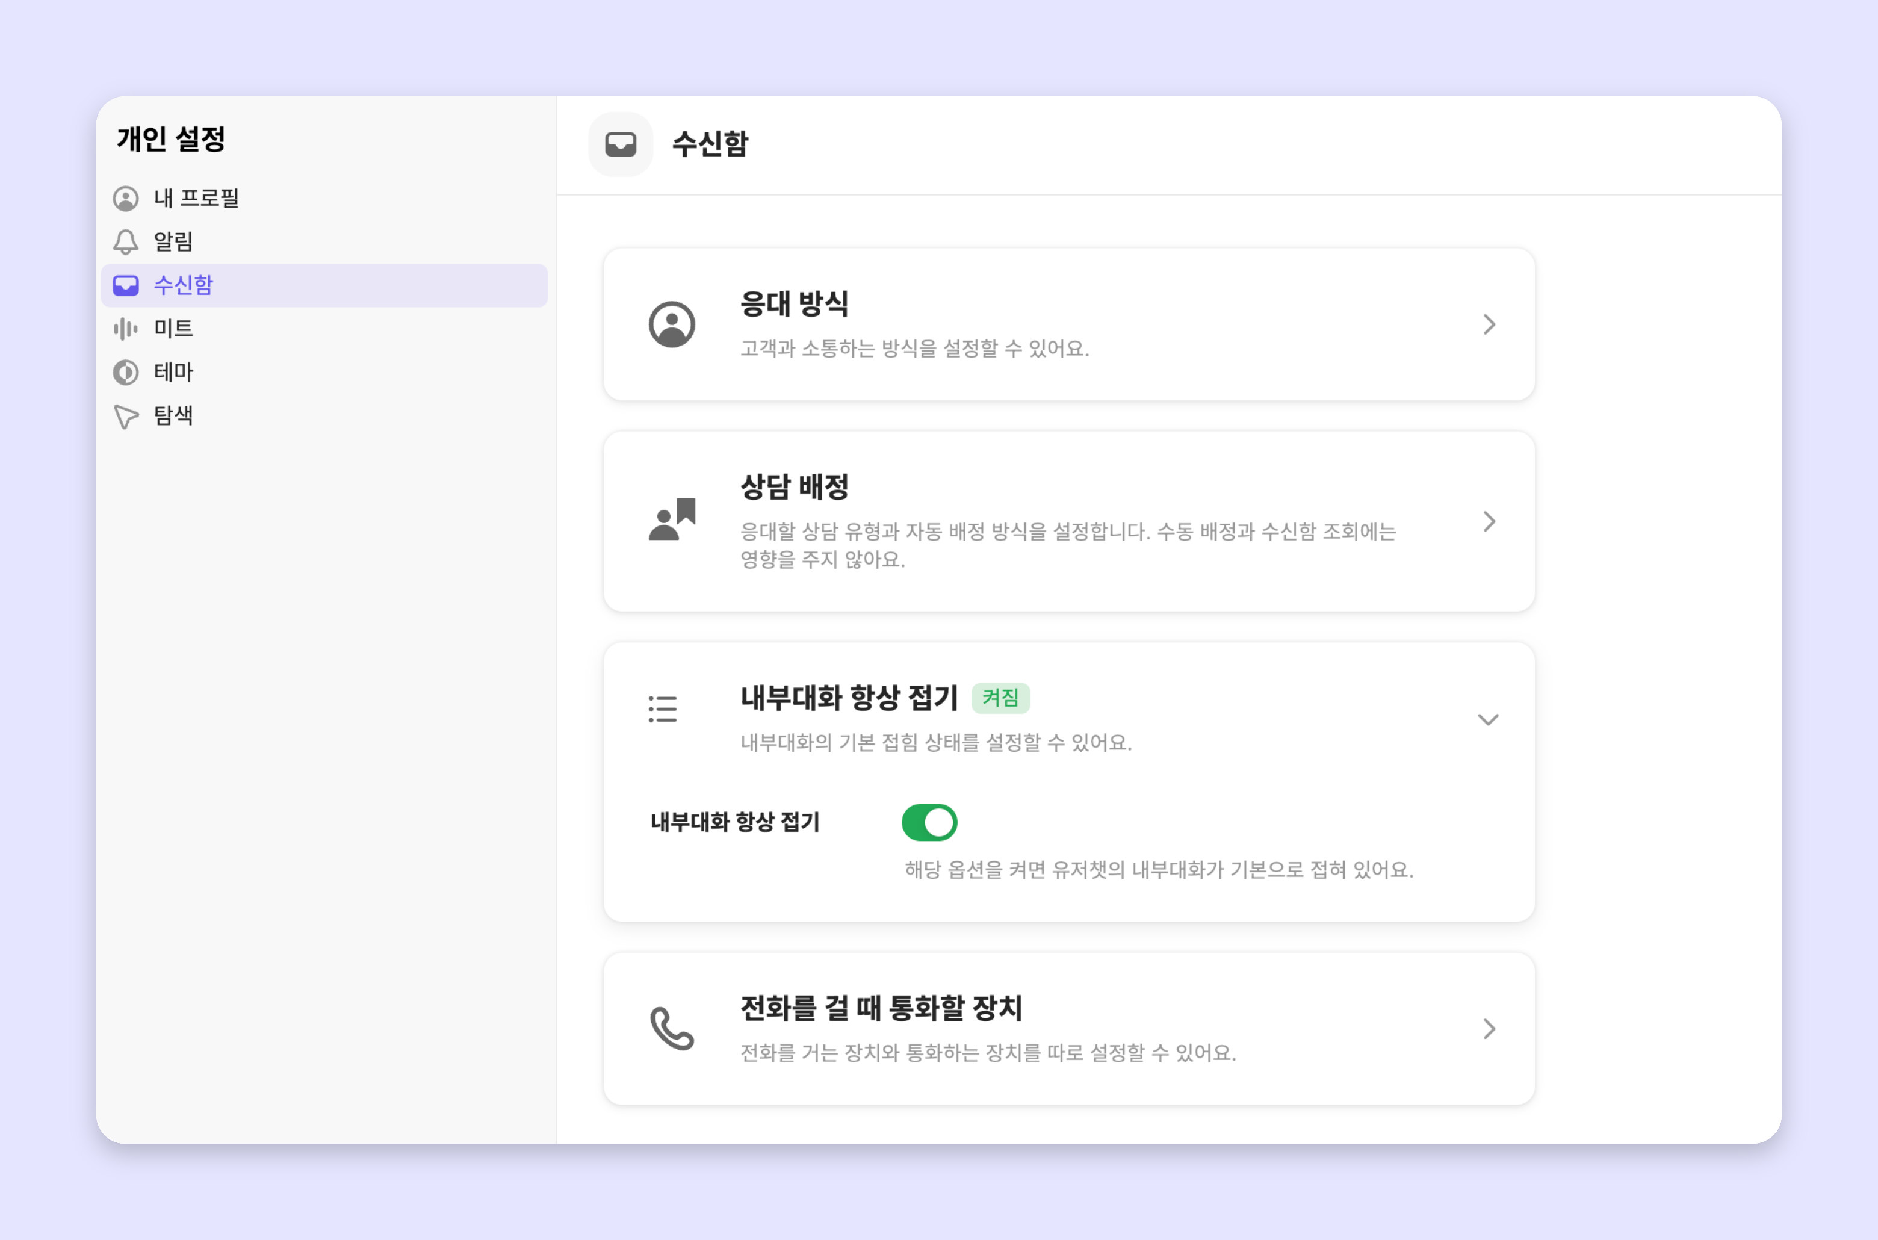Open 응대 방식 via its right chevron
Image resolution: width=1878 pixels, height=1240 pixels.
[x=1489, y=324]
